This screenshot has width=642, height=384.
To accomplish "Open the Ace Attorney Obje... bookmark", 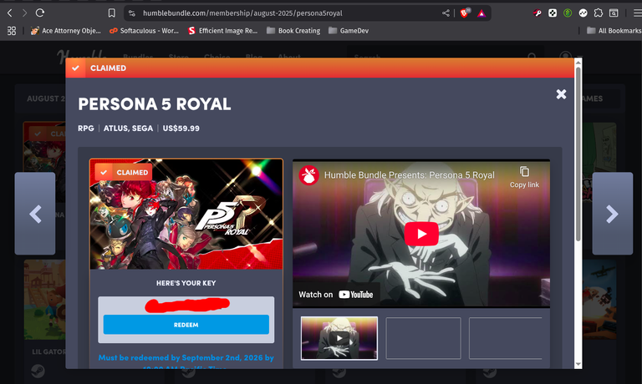I will [65, 31].
